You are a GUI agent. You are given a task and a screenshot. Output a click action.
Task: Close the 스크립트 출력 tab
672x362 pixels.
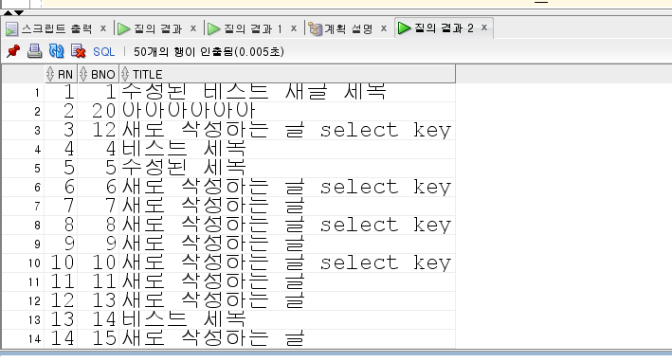[x=103, y=28]
